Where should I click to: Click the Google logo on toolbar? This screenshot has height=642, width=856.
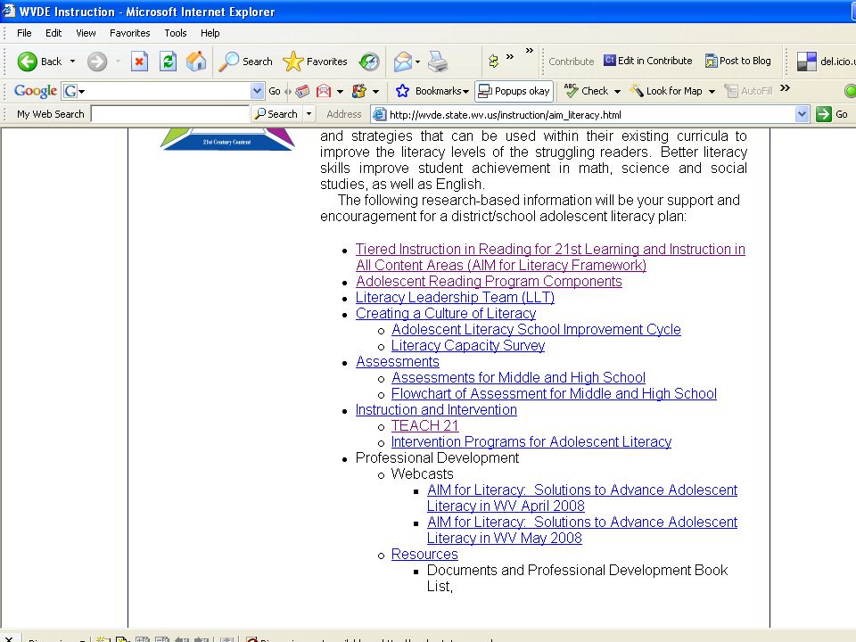coord(36,91)
